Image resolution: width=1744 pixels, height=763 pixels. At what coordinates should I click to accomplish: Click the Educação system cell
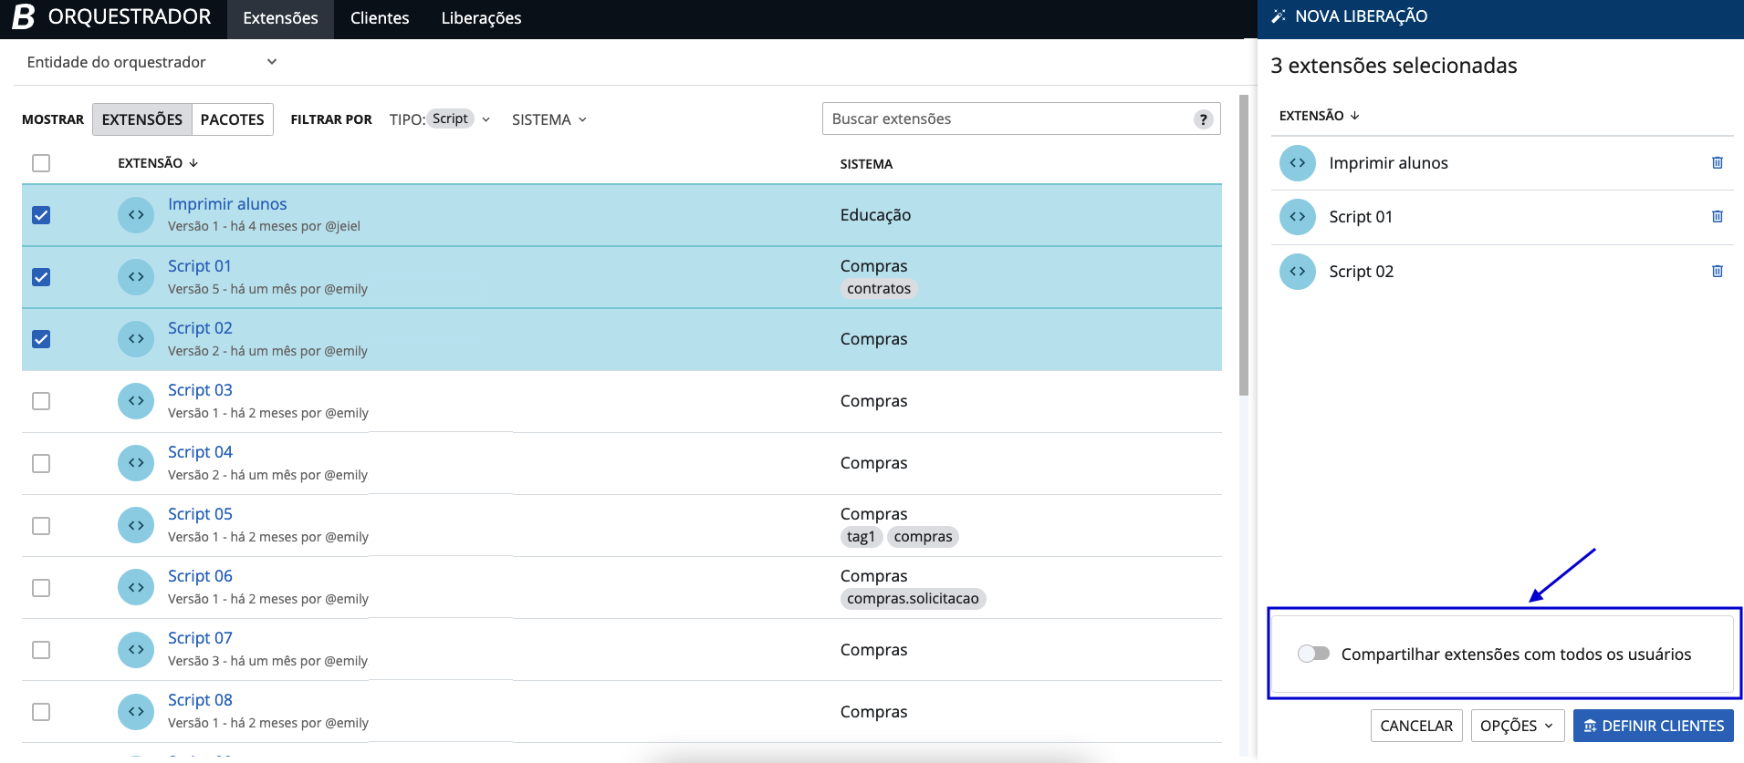[x=875, y=215]
